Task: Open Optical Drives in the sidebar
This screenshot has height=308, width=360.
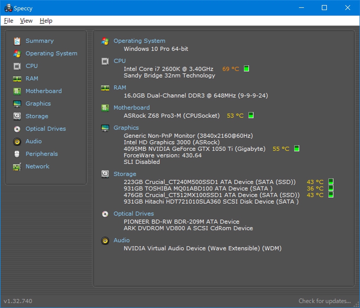Action: 46,129
